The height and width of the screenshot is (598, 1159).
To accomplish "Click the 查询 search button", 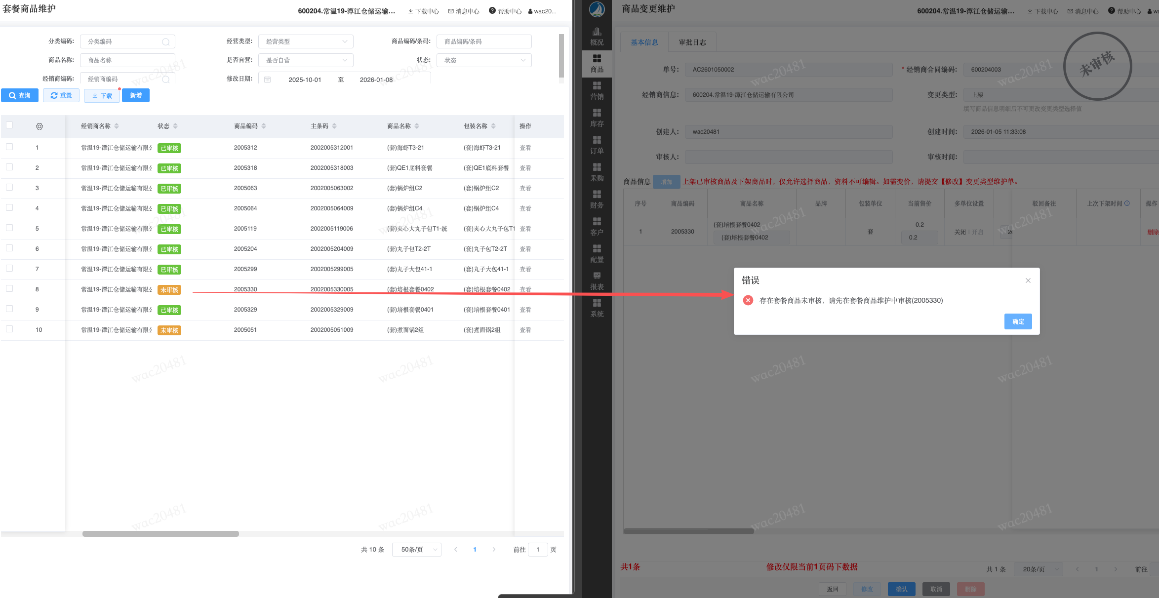I will click(x=20, y=95).
